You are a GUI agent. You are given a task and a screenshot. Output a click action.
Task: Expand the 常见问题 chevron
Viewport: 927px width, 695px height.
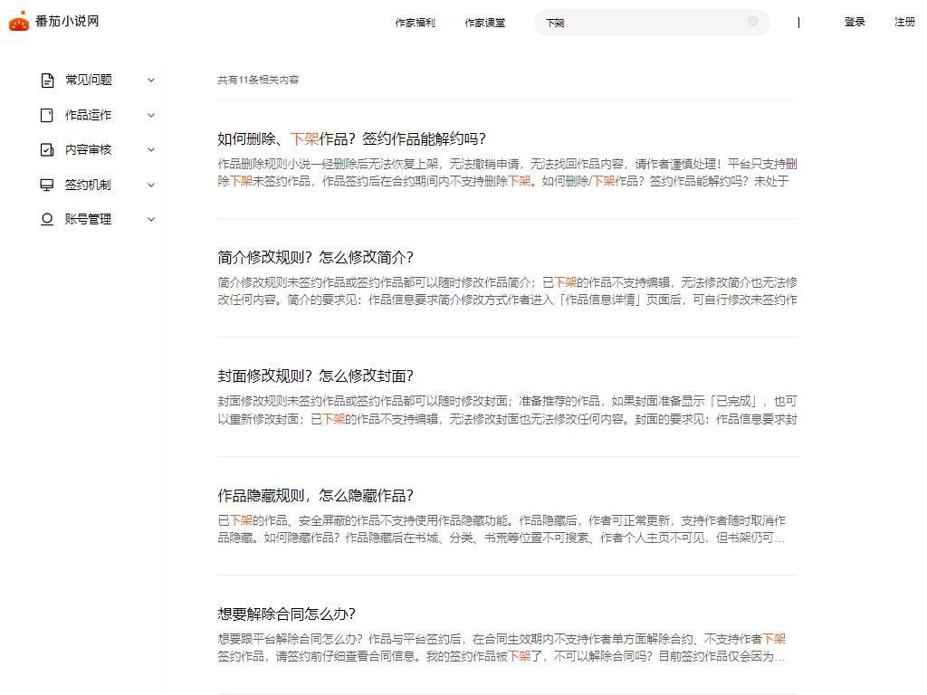pyautogui.click(x=151, y=81)
